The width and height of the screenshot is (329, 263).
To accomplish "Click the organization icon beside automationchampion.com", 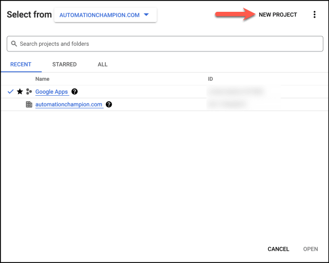I will pos(29,104).
